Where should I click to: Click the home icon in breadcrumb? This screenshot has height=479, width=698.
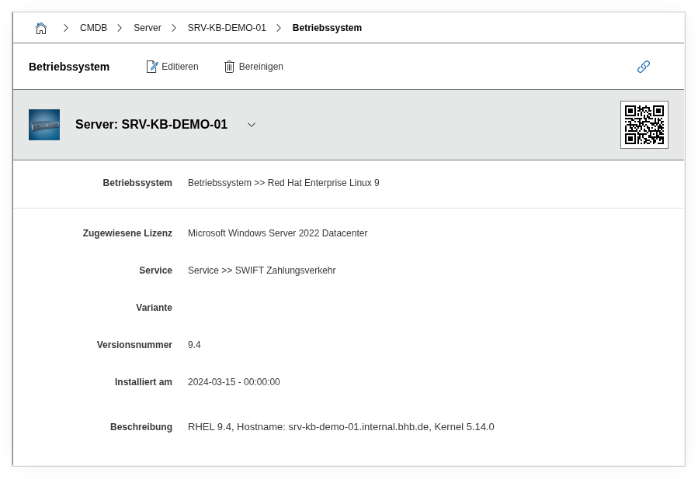41,28
